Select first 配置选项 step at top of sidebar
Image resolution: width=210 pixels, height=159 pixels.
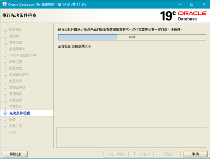click(16, 30)
